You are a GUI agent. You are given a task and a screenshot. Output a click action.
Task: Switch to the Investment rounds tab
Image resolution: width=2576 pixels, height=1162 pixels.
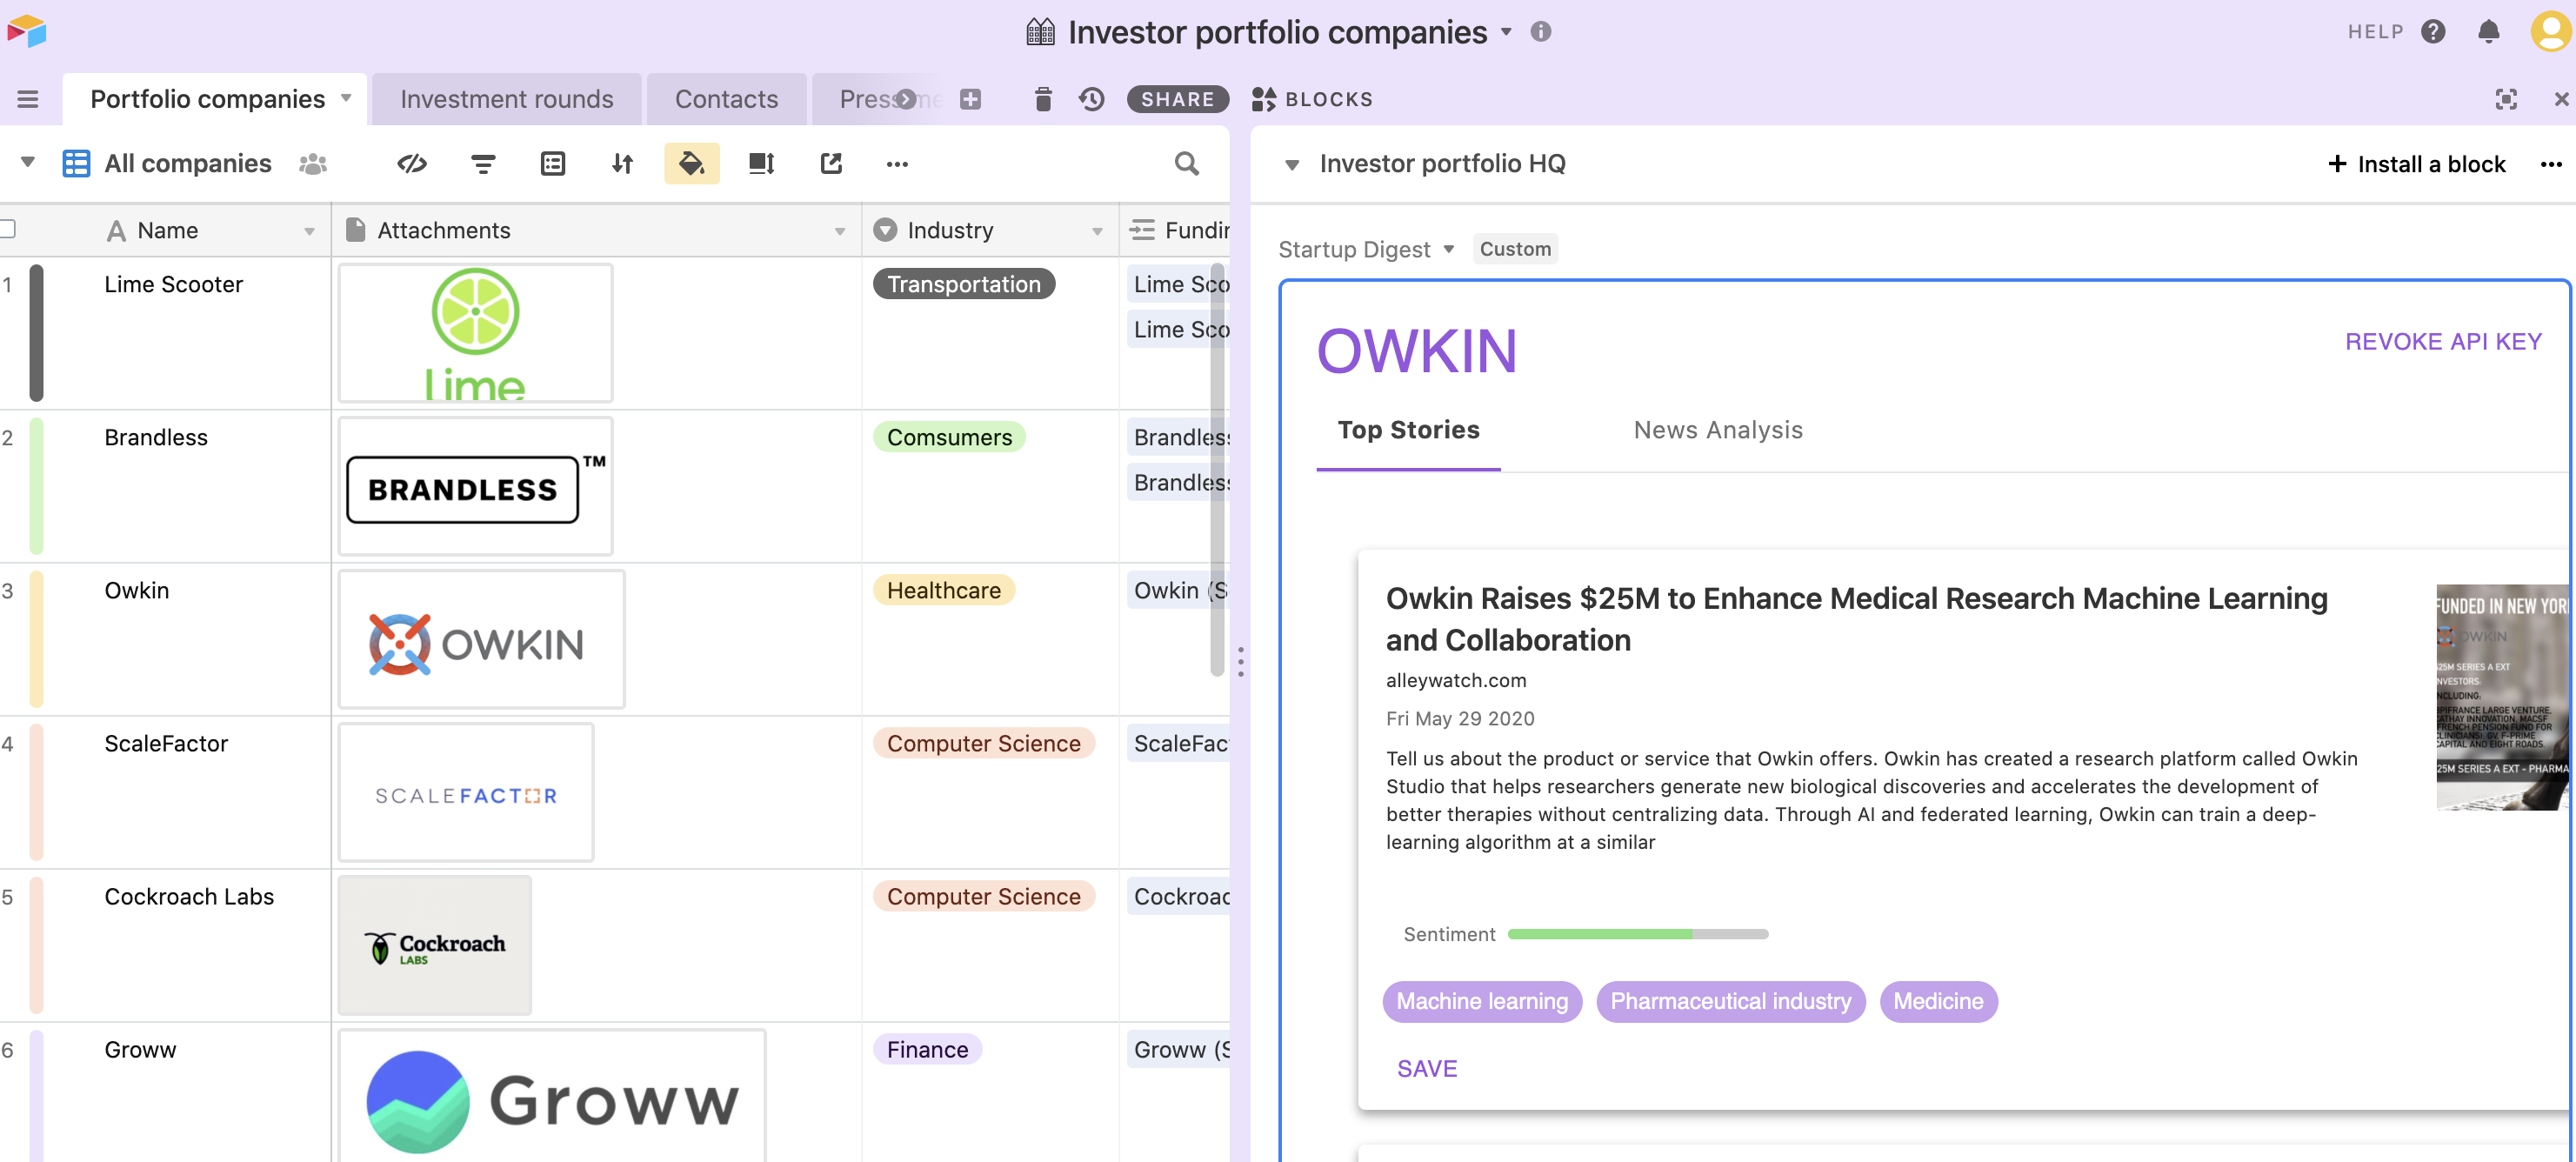(x=506, y=99)
